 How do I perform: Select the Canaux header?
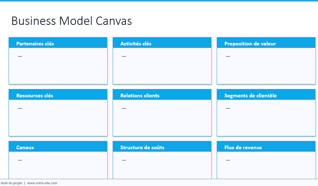click(x=25, y=147)
